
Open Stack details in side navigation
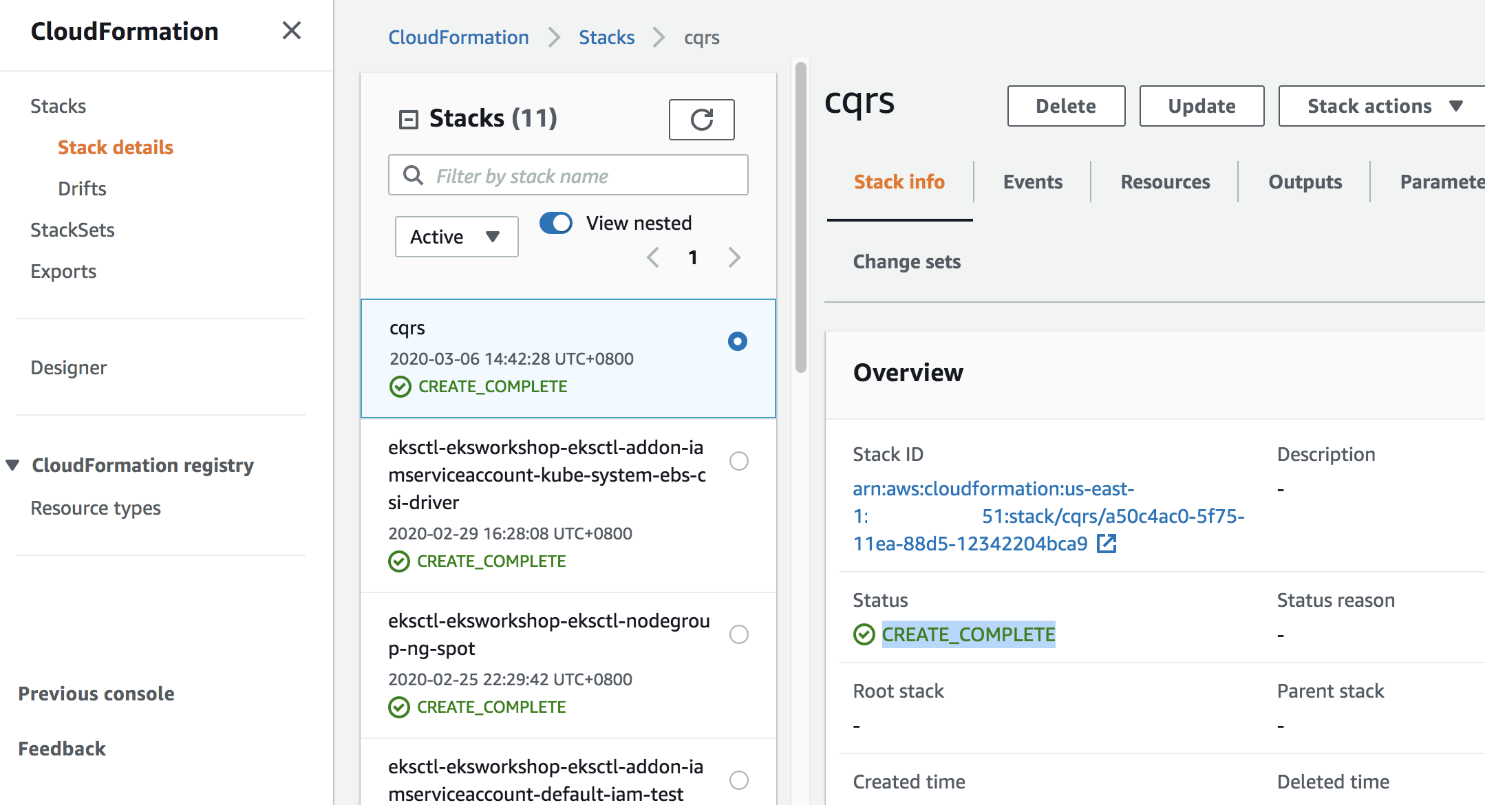(115, 147)
